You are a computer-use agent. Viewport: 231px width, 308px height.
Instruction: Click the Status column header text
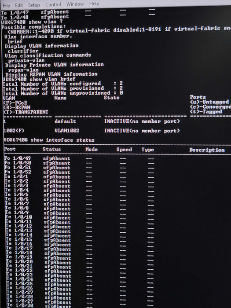click(x=52, y=149)
